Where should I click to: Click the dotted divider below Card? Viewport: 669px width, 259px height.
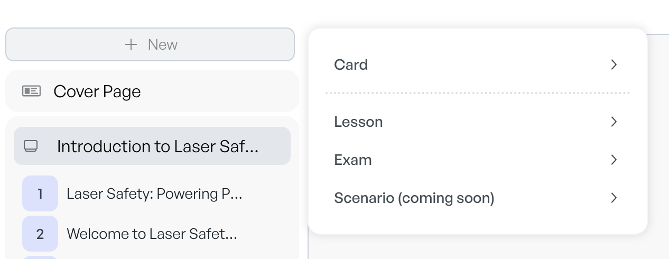477,93
